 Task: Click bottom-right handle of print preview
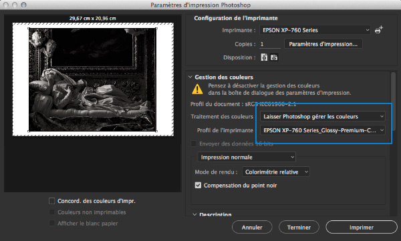point(156,132)
